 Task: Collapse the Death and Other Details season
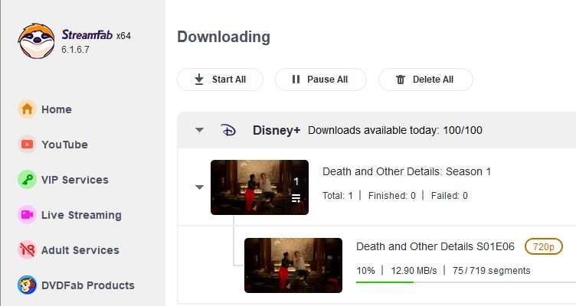click(199, 187)
